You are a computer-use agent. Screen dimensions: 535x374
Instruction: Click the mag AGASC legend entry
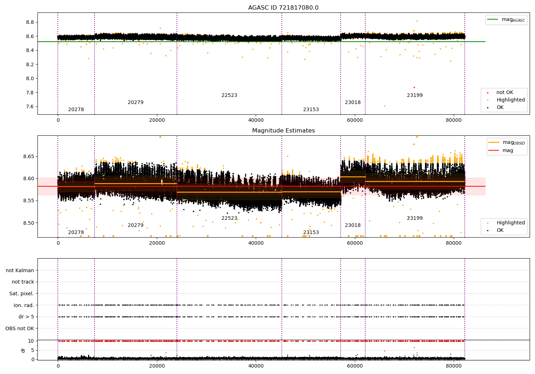point(506,20)
